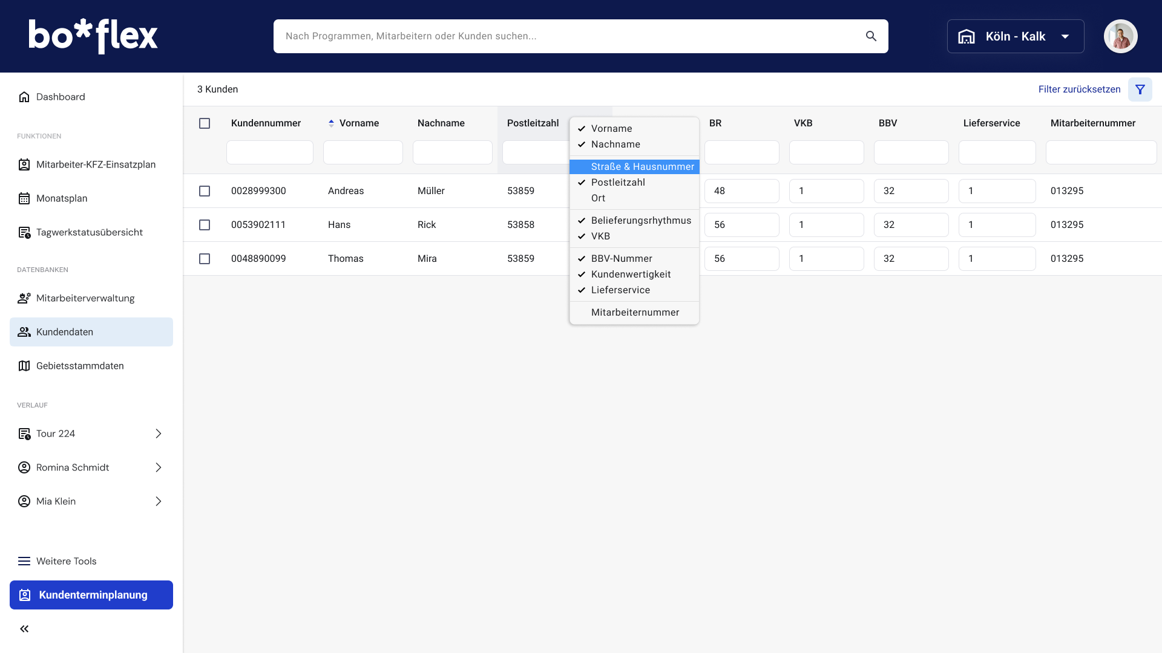1162x653 pixels.
Task: Click the search magnifier icon
Action: tap(871, 36)
